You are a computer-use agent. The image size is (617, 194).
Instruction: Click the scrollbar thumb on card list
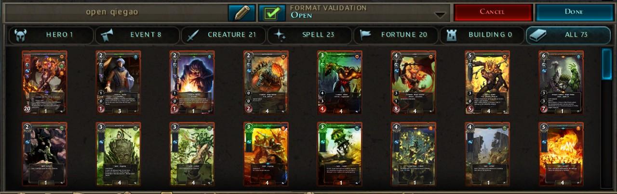pos(606,60)
